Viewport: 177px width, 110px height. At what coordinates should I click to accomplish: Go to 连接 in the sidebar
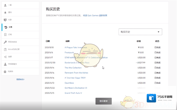tap(20, 57)
